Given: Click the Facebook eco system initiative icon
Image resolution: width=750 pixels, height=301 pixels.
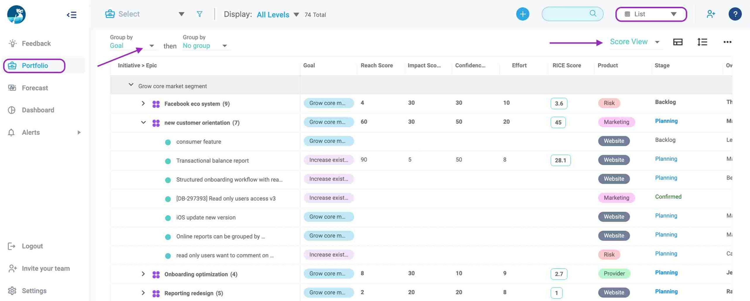Looking at the screenshot, I should point(156,104).
